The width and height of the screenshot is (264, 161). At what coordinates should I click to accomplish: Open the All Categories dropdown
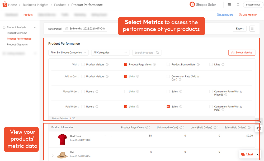pyautogui.click(x=110, y=53)
